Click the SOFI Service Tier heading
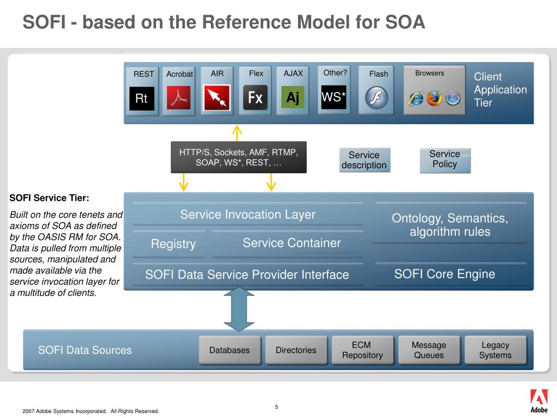The height and width of the screenshot is (418, 557). point(49,198)
